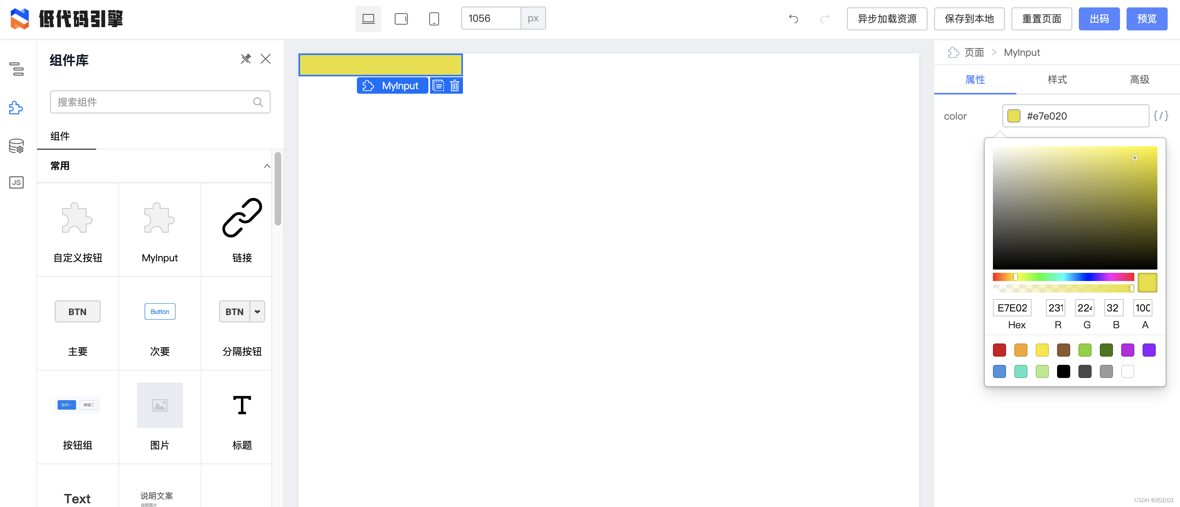Image resolution: width=1180 pixels, height=507 pixels.
Task: Switch to mobile phone device preview
Action: (433, 19)
